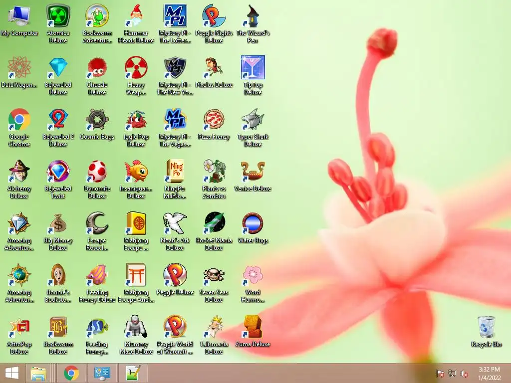Viewport: 511px width, 383px height.
Task: Open Feeding Frenzy blue striped fish icon
Action: (x=97, y=327)
